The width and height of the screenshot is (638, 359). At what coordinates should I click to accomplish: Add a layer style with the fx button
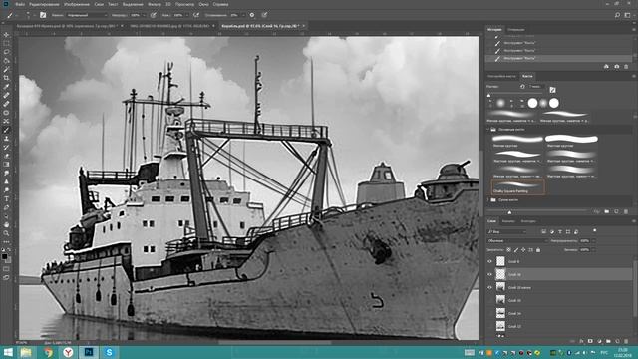coord(581,341)
